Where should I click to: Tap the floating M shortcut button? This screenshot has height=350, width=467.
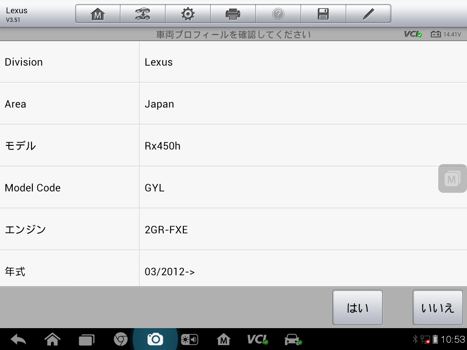pos(452,178)
